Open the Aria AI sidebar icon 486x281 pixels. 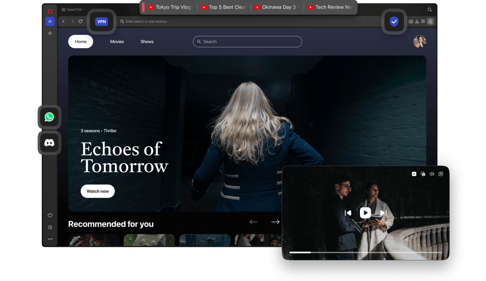pyautogui.click(x=50, y=21)
